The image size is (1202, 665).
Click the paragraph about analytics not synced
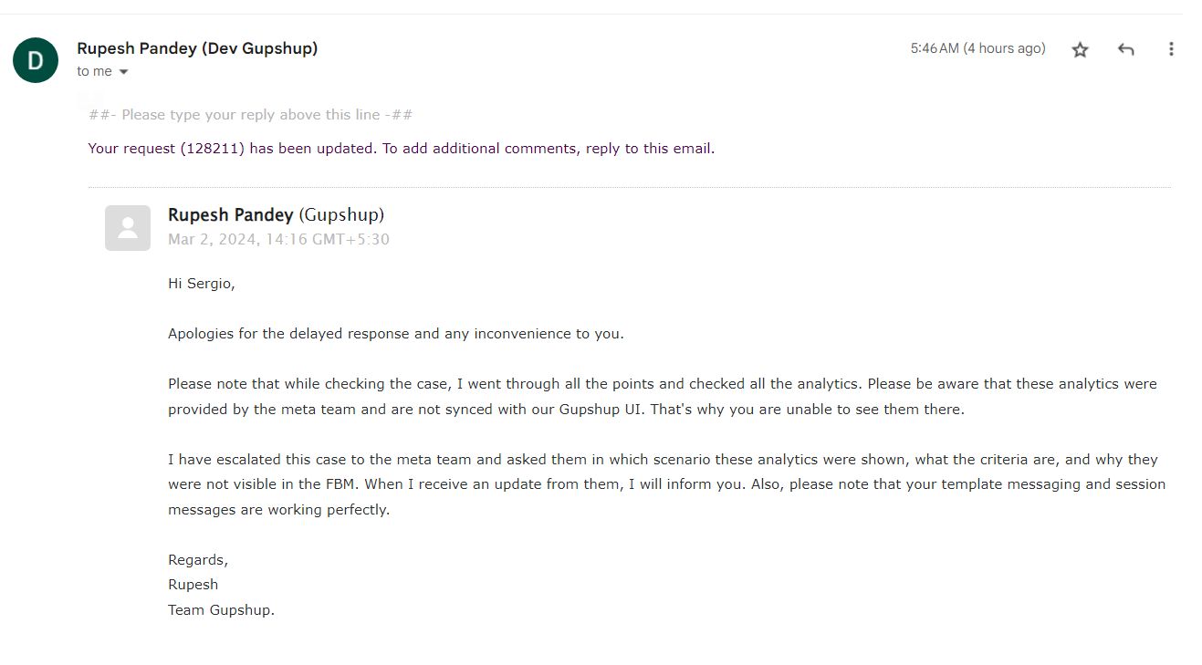tap(662, 397)
